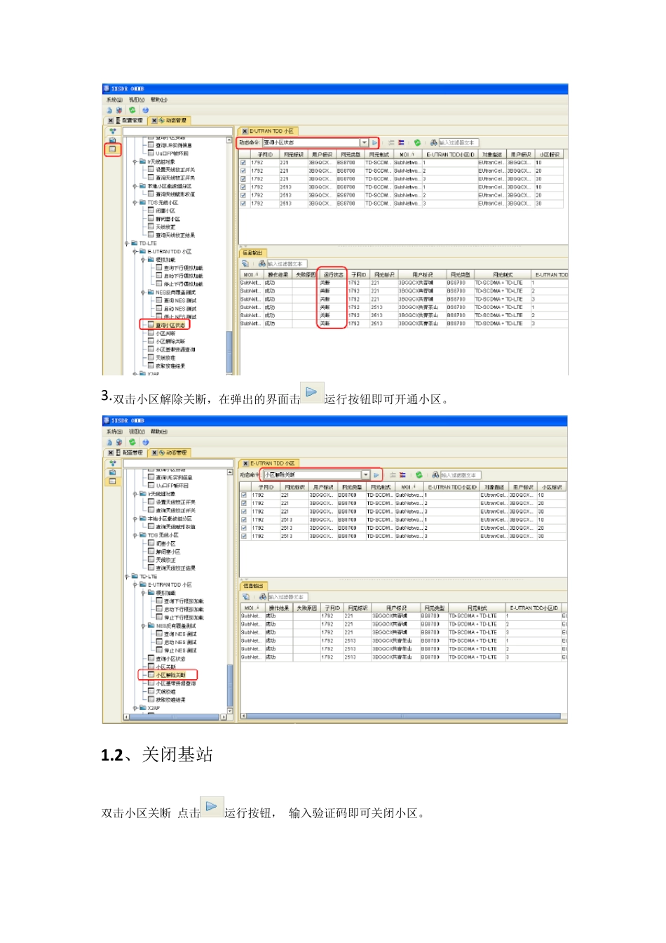
Task: Select 解闭塞小区 in upper tree
Action: coord(168,219)
